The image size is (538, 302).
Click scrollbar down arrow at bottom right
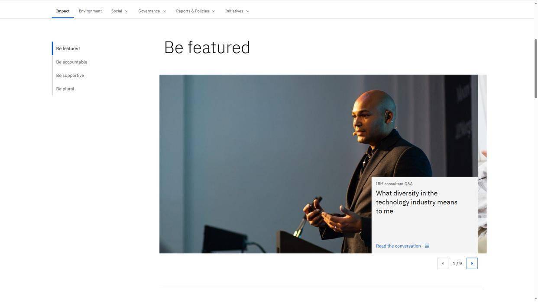pyautogui.click(x=535, y=299)
